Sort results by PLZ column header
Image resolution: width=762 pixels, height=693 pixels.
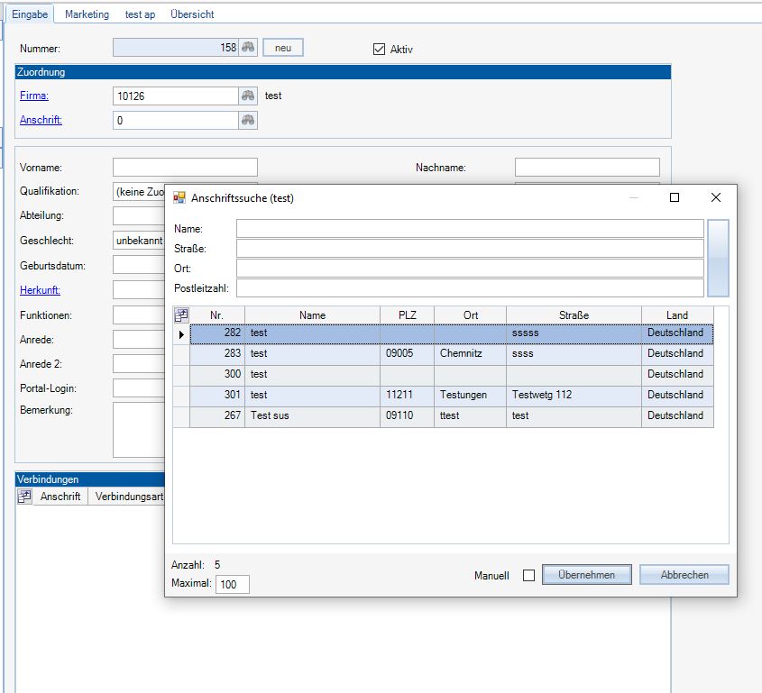407,315
